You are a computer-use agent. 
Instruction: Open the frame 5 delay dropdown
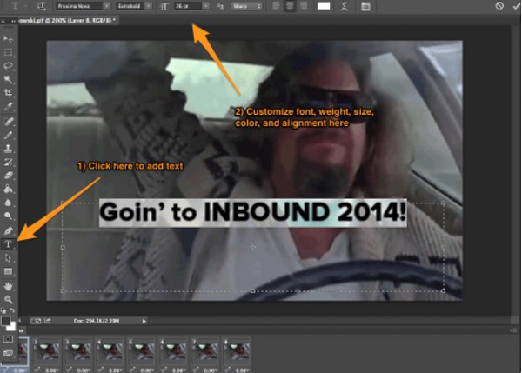pos(147,370)
